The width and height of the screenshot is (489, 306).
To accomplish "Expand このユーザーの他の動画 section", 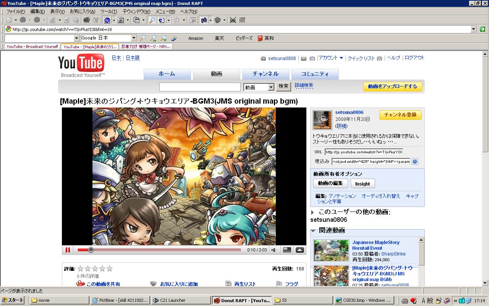I will pyautogui.click(x=313, y=212).
